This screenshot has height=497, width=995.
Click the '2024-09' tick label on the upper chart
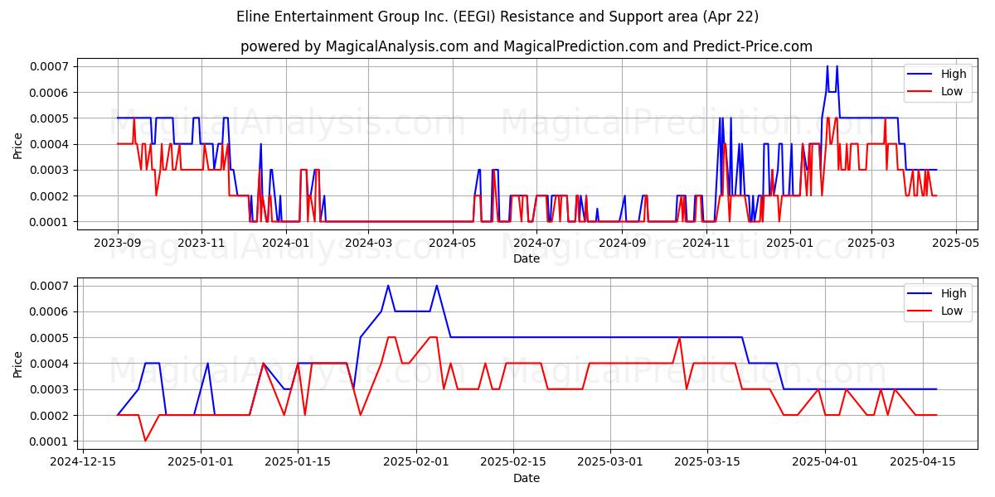point(621,244)
